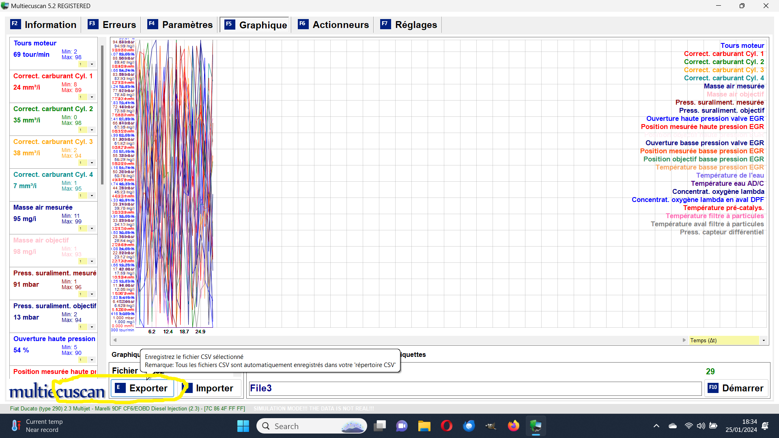The height and width of the screenshot is (438, 779).
Task: Toggle Ouverture haute pression valve EGR legend entry
Action: (705, 118)
